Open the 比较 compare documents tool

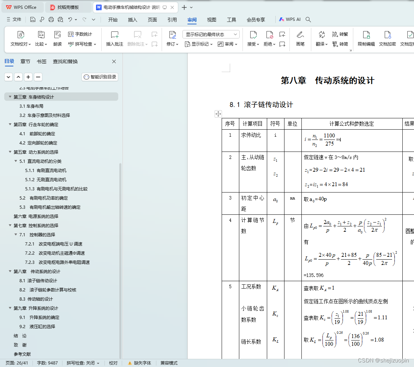[x=41, y=39]
